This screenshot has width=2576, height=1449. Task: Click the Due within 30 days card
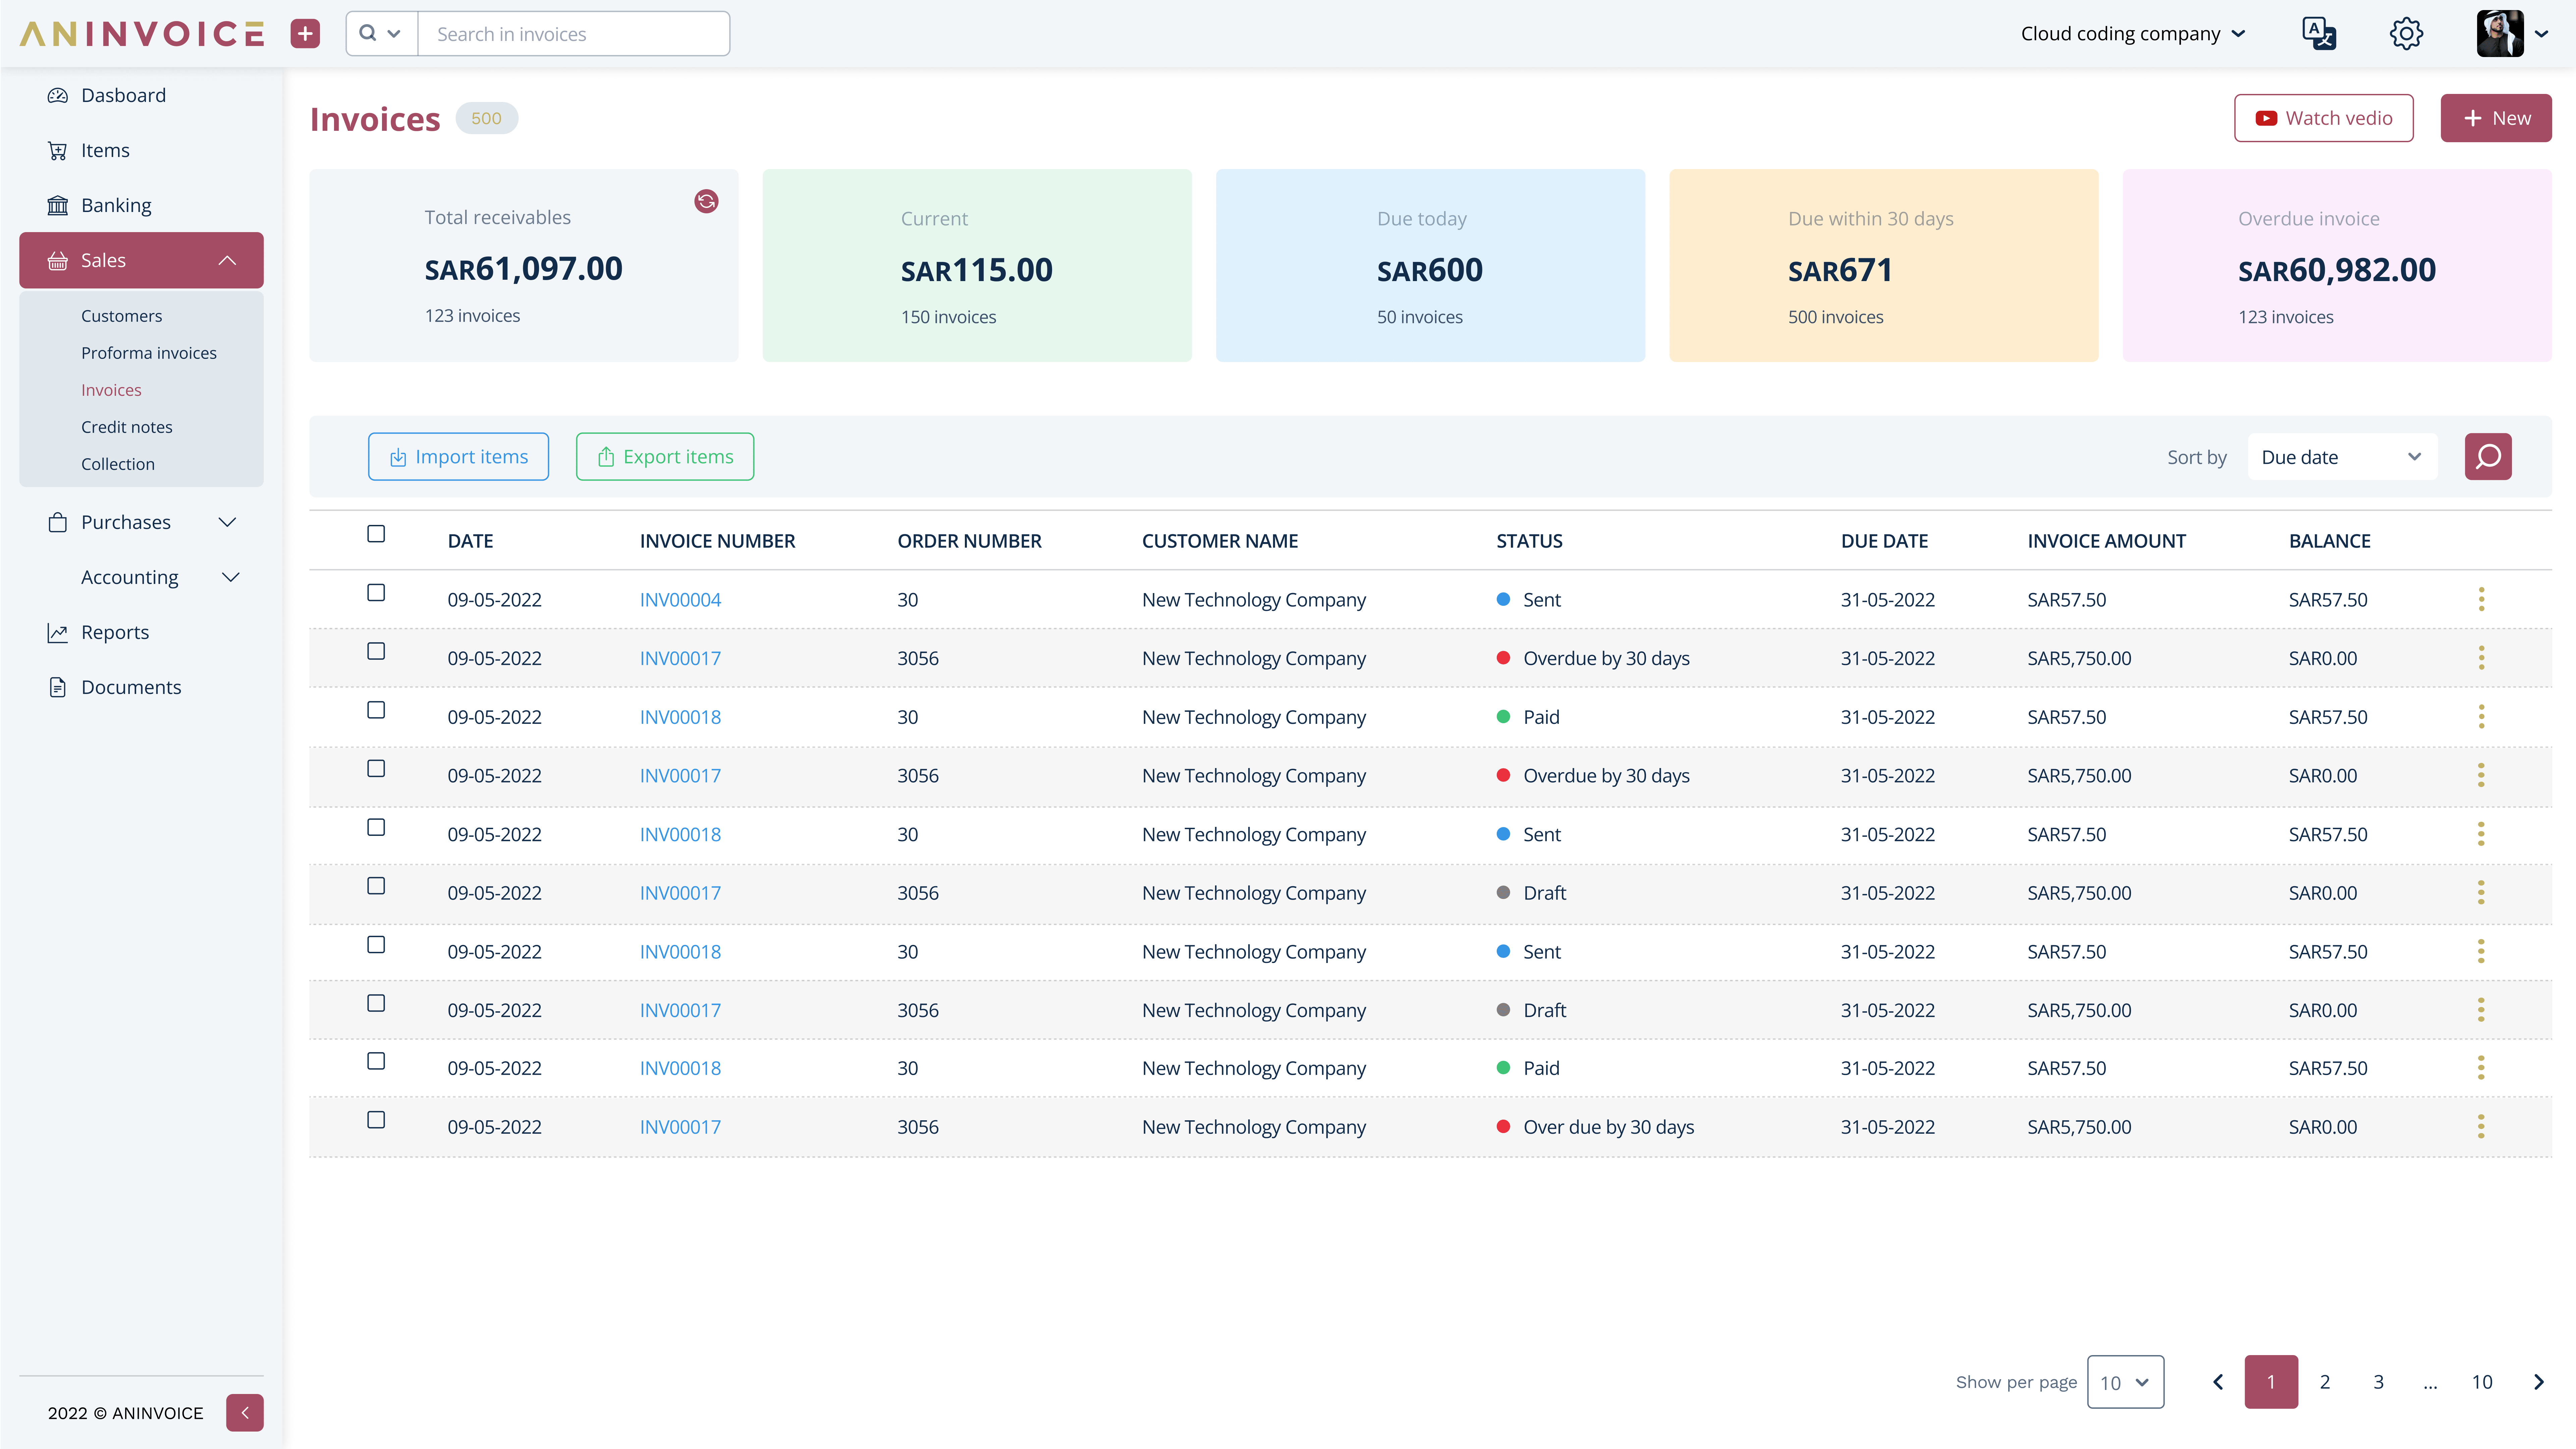(x=1884, y=265)
